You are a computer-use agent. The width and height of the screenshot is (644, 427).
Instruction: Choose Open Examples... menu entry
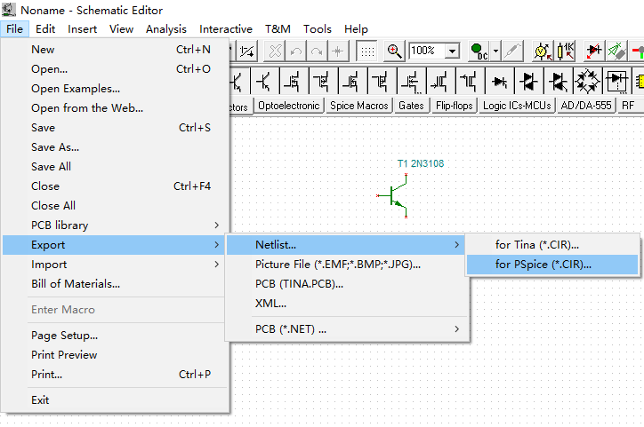(x=115, y=89)
